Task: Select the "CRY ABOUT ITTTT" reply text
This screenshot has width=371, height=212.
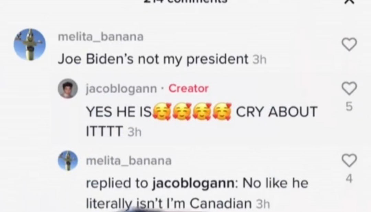Action: 201,121
